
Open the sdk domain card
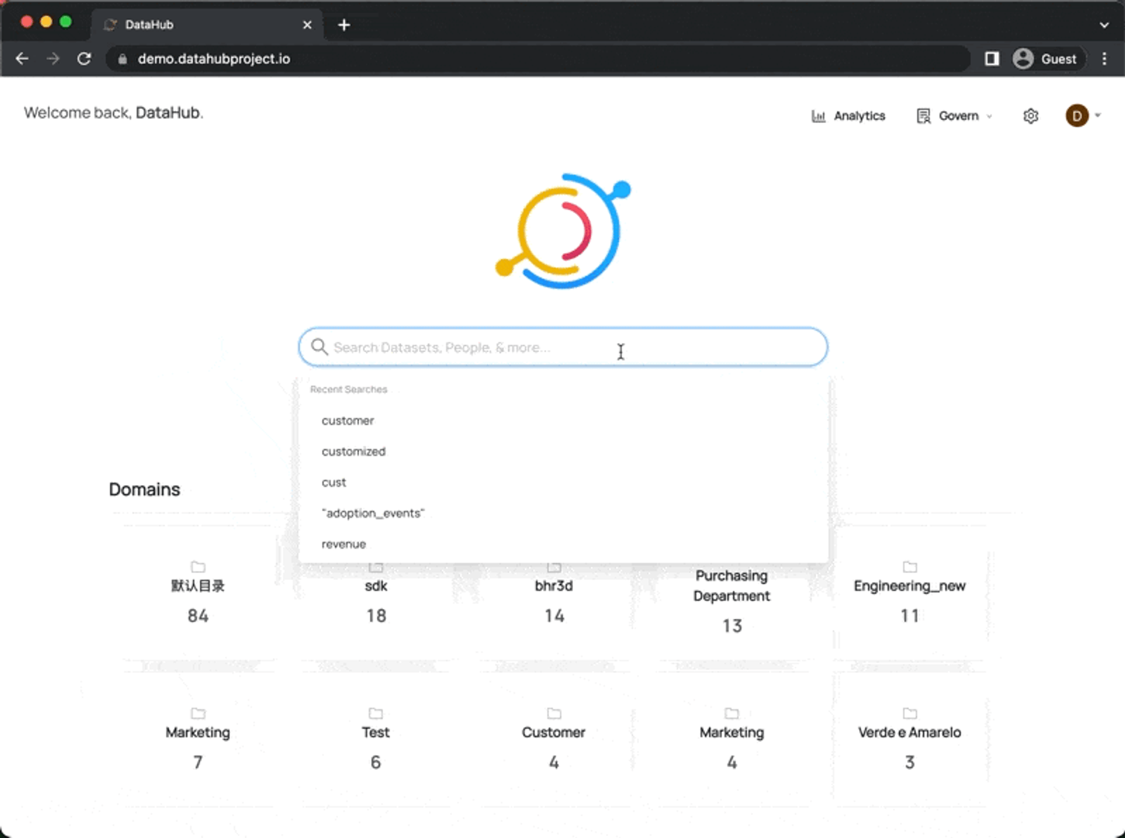click(376, 601)
